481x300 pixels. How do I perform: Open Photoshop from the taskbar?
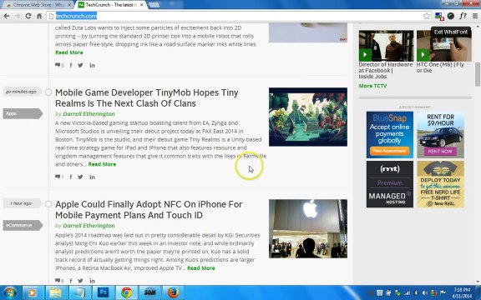point(103,292)
